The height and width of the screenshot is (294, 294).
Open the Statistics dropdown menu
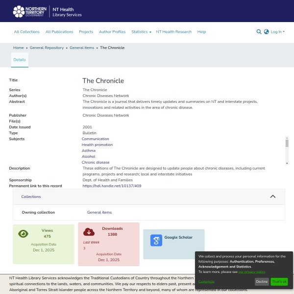coord(141,32)
